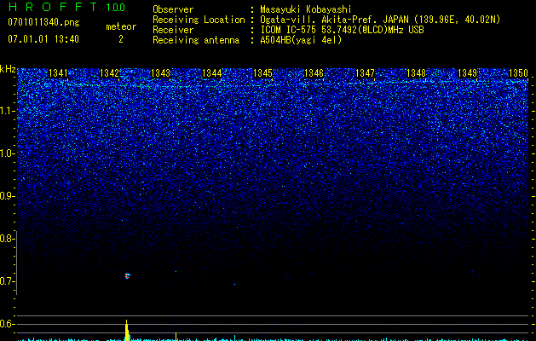The width and height of the screenshot is (536, 341).
Task: Click the bright meteor echo near 0.7 kHz
Action: pos(127,275)
